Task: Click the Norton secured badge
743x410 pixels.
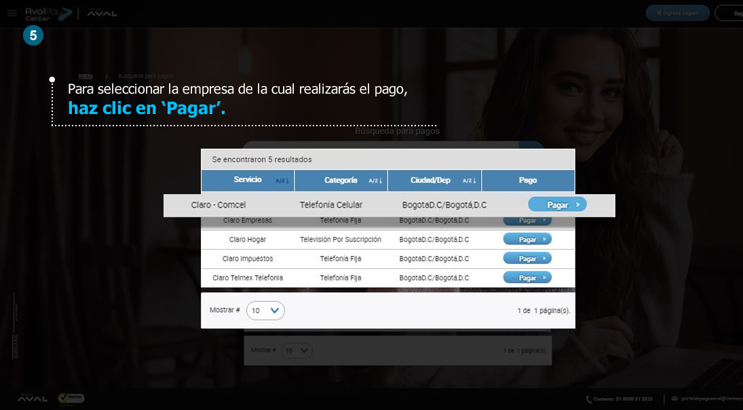Action: [x=71, y=398]
